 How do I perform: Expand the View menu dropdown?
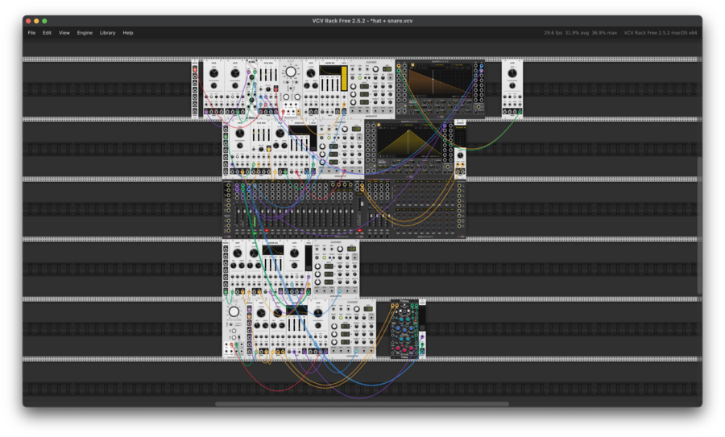click(64, 33)
